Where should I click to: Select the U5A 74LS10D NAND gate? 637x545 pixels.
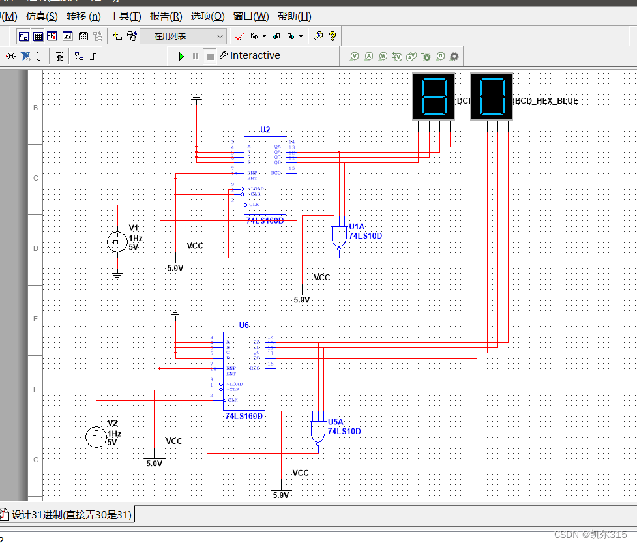[318, 432]
